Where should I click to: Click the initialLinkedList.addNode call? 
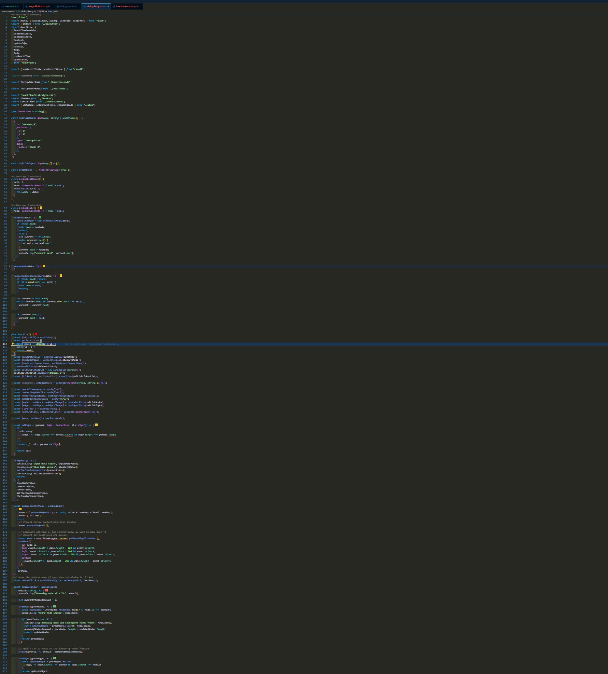pyautogui.click(x=39, y=373)
